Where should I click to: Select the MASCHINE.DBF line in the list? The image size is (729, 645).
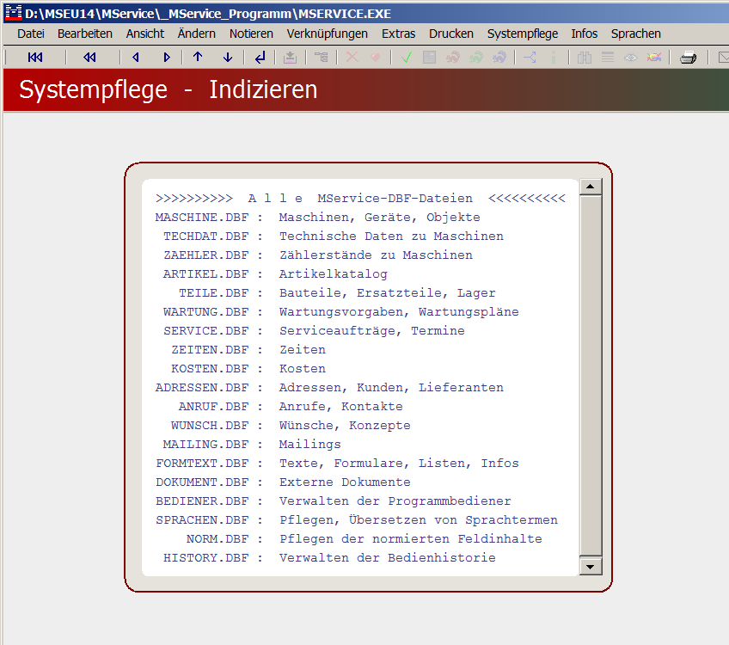coord(317,218)
